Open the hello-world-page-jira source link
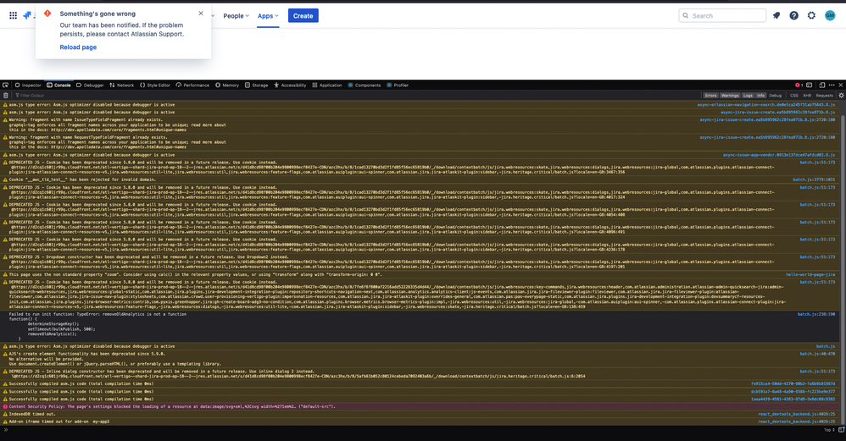The height and width of the screenshot is (441, 846). 810,274
